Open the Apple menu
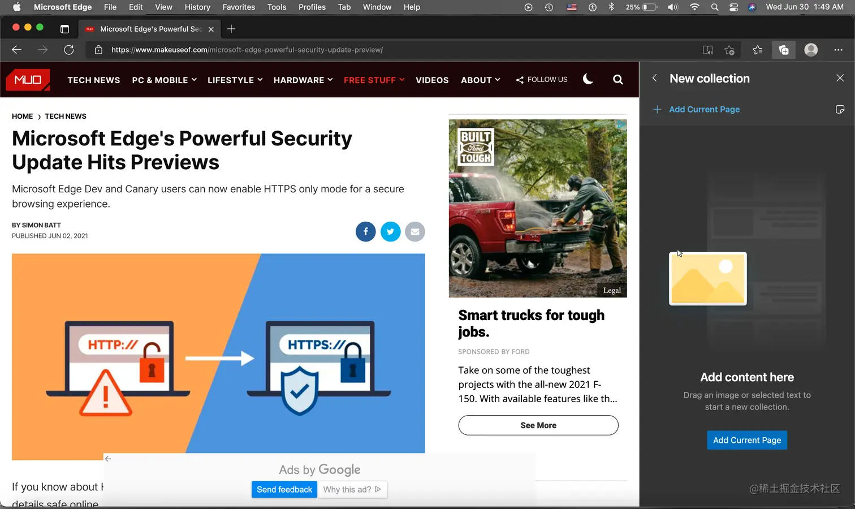 [x=16, y=7]
